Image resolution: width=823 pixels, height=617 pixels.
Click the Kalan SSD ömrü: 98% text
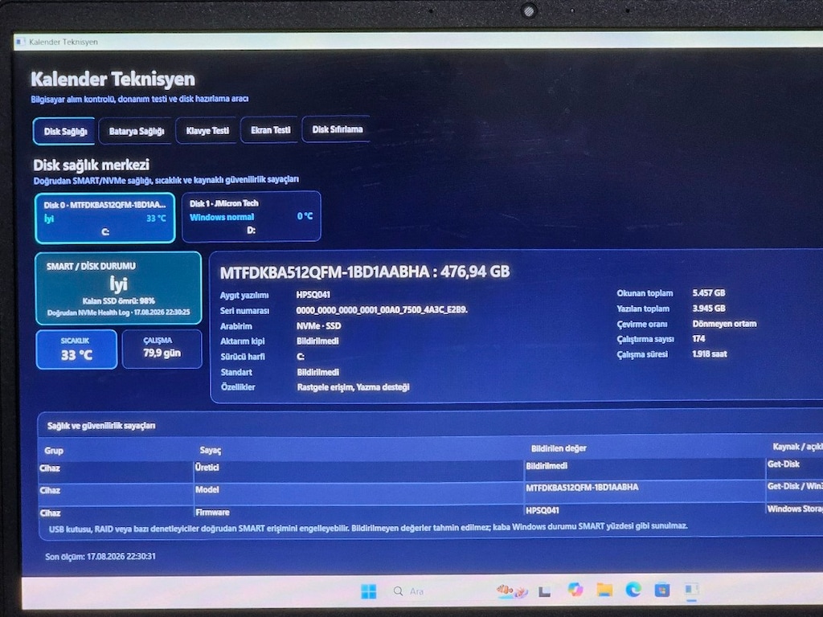[x=119, y=301]
